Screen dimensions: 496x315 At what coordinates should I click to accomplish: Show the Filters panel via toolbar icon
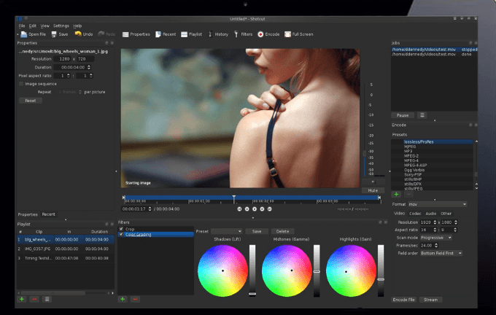coord(236,34)
